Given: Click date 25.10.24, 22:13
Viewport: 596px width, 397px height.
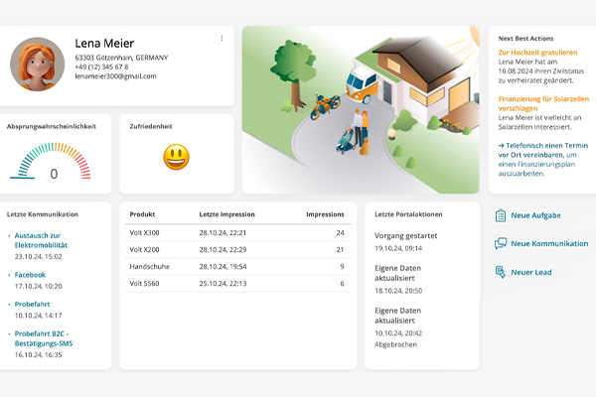Looking at the screenshot, I should pos(223,284).
